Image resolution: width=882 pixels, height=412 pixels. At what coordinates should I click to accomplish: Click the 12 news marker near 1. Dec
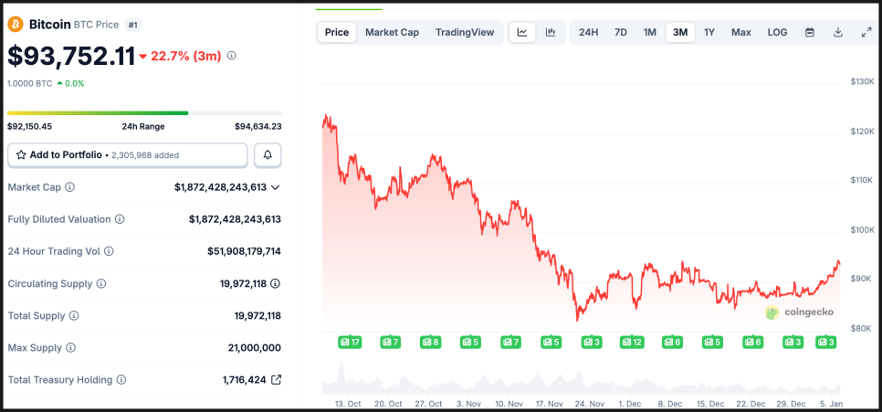(x=631, y=342)
